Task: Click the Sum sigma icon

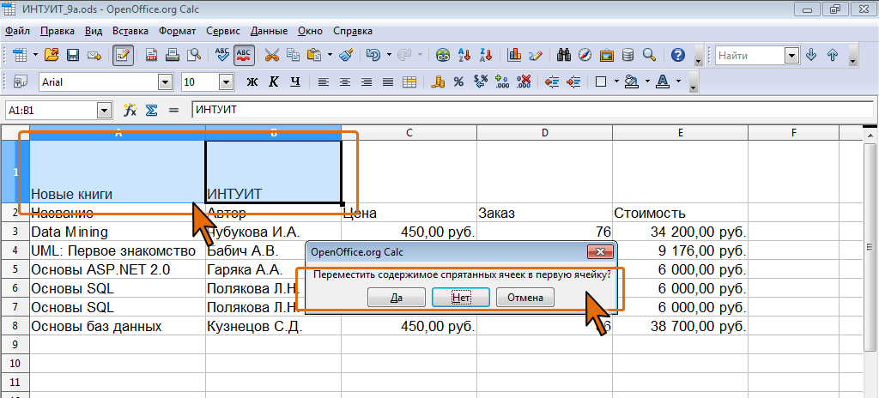Action: click(x=151, y=111)
